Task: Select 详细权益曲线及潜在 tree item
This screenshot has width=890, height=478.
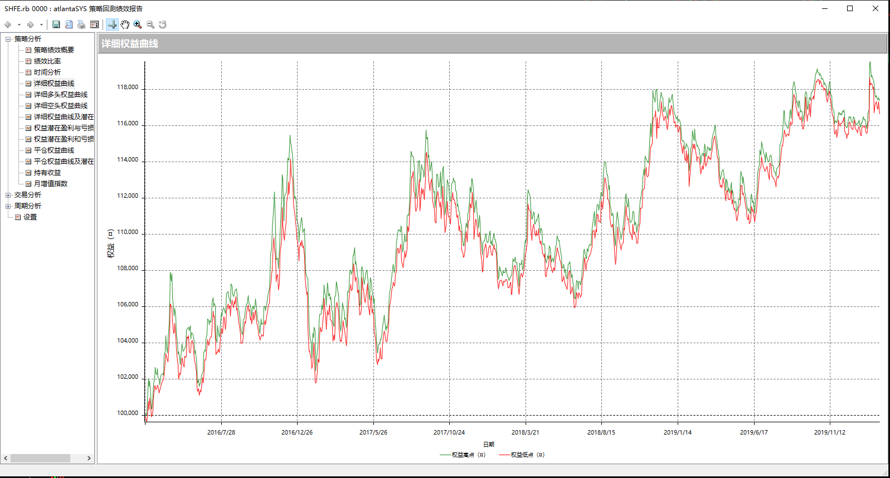Action: click(64, 117)
